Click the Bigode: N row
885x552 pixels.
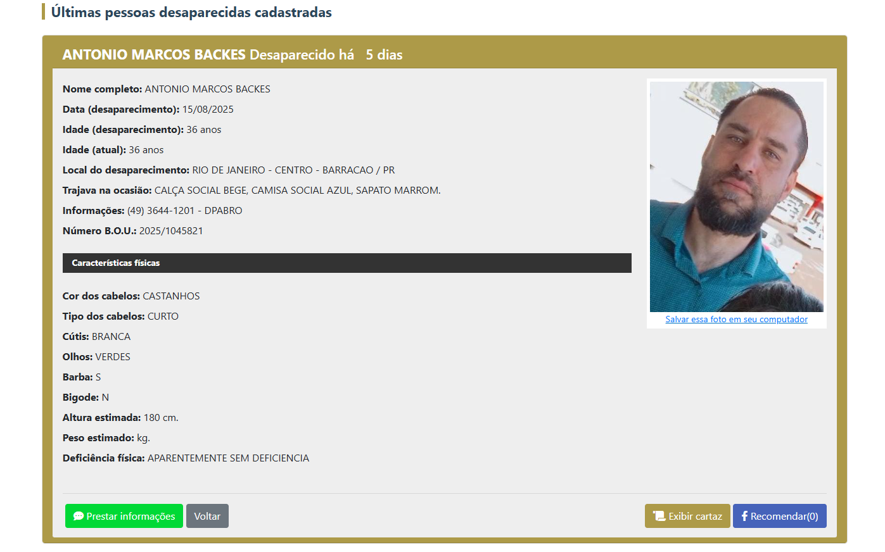tap(86, 398)
